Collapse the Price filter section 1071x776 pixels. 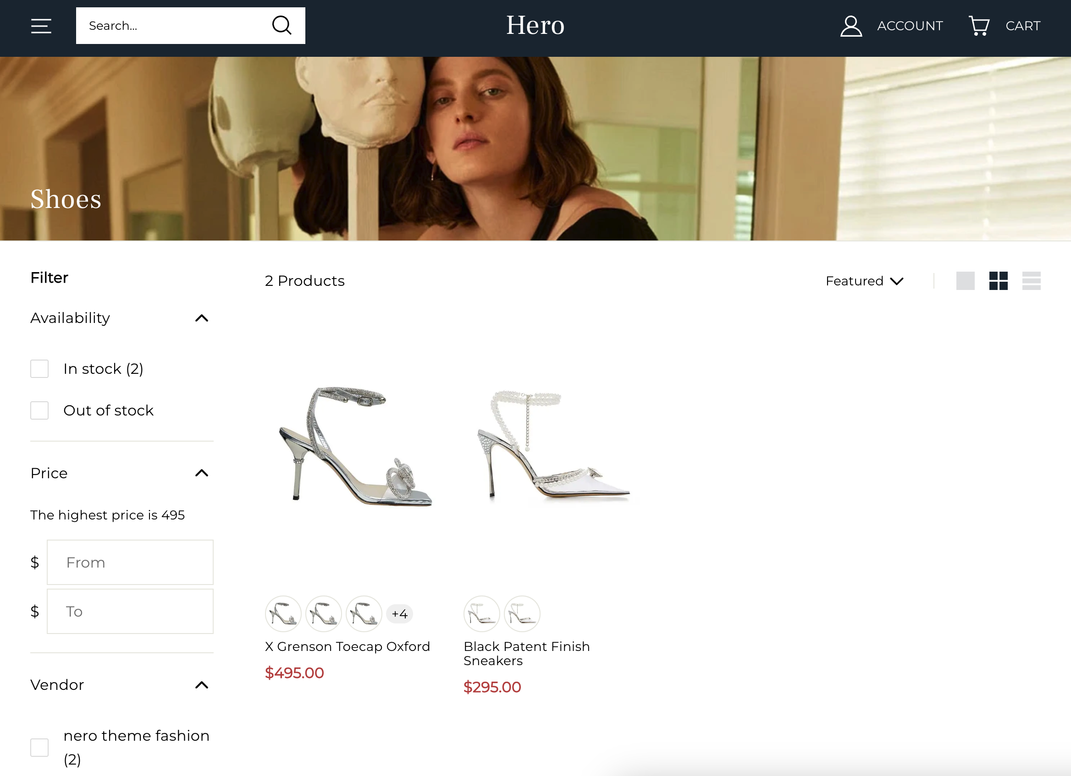pyautogui.click(x=202, y=473)
